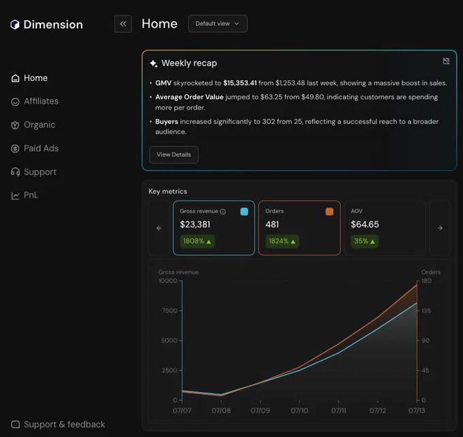Select the Gross revenue metric card
Image resolution: width=463 pixels, height=437 pixels.
point(214,227)
